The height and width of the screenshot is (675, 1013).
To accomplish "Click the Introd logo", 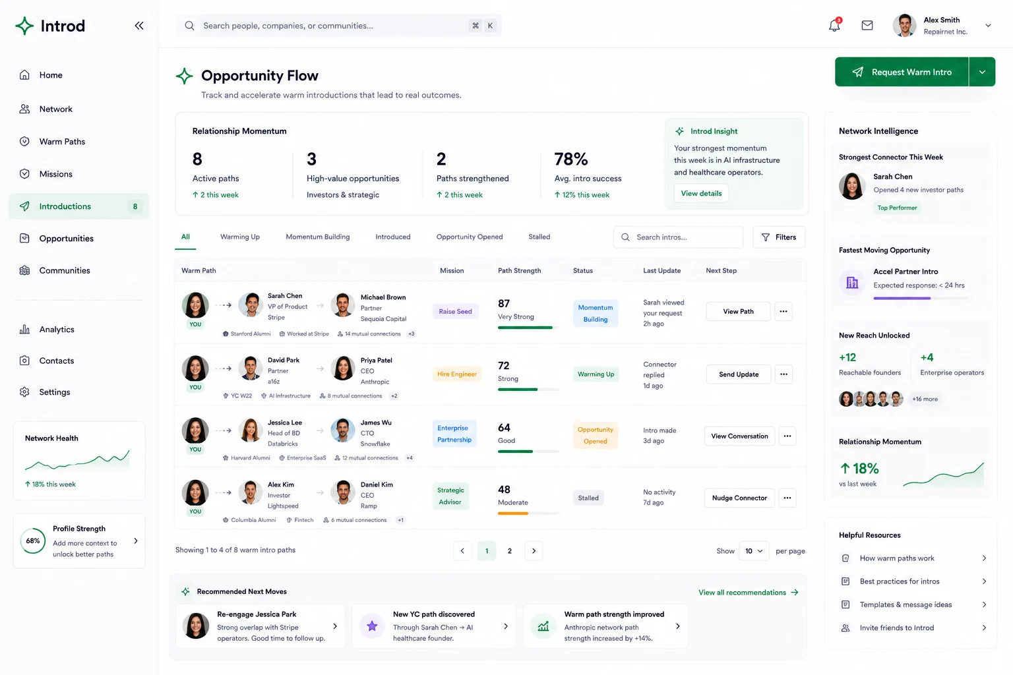I will point(50,26).
